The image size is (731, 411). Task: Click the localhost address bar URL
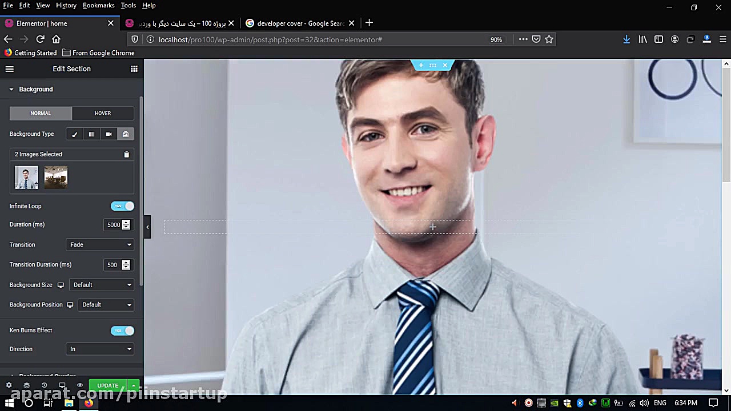(271, 39)
